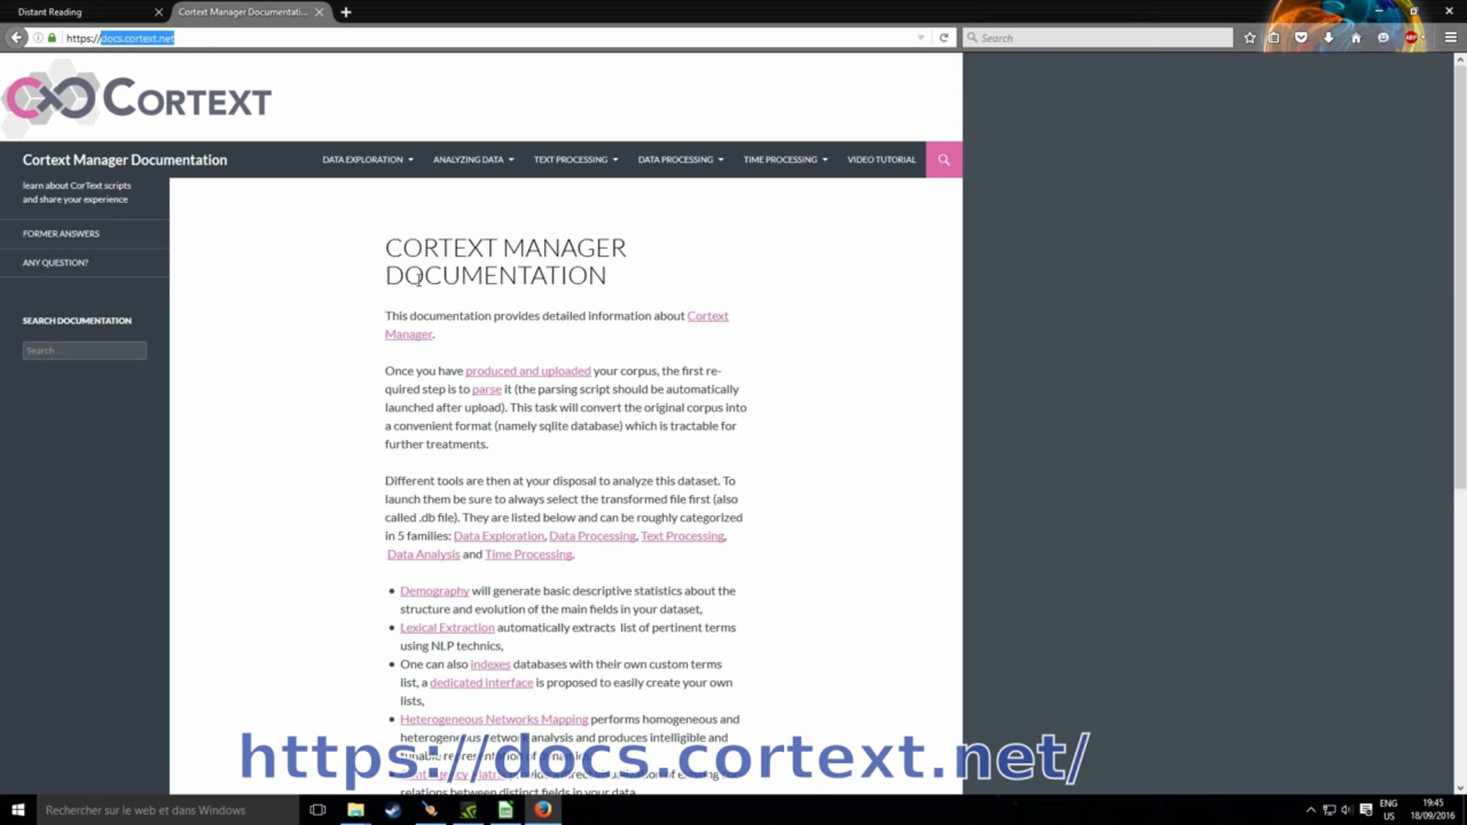Viewport: 1467px width, 825px height.
Task: Go to the browser home icon
Action: pyautogui.click(x=1356, y=38)
